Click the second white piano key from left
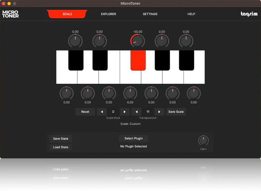 coord(88,77)
